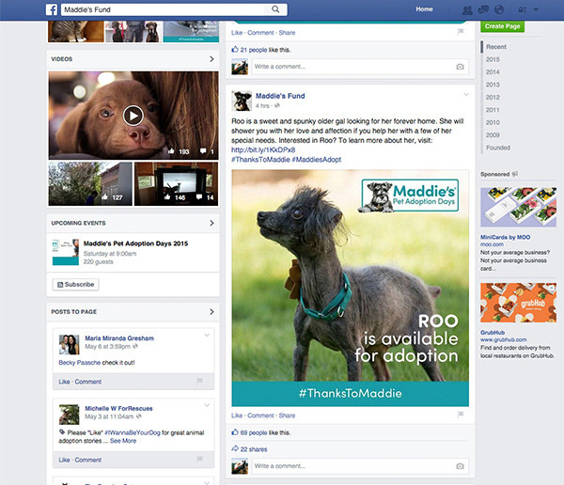
Task: Jump to 2010 in timeline
Action: click(493, 122)
